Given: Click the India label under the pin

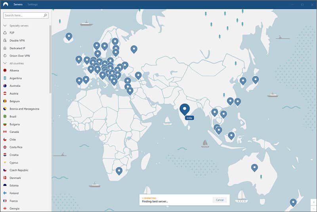Looking at the screenshot, I should (189, 118).
